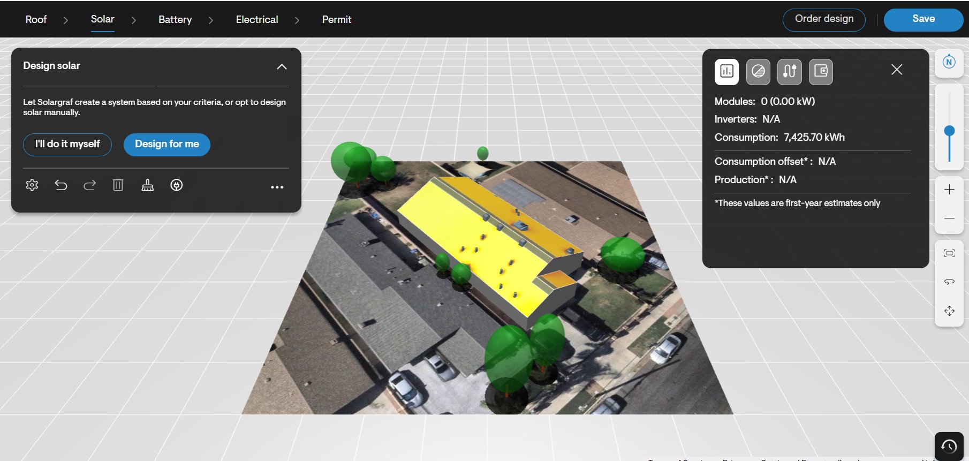
Task: Redo the design action
Action: (89, 185)
